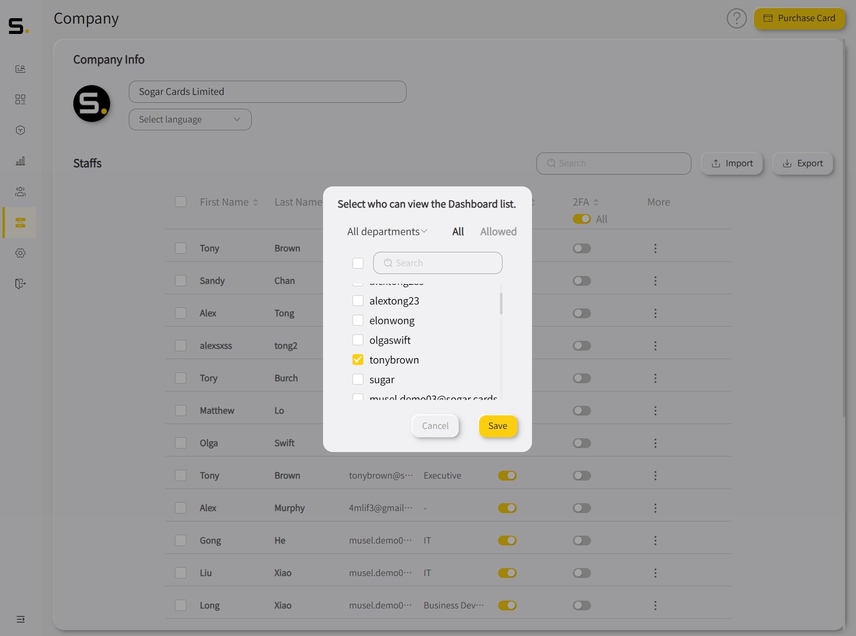
Task: Sort by 2FA column arrows
Action: pyautogui.click(x=596, y=202)
